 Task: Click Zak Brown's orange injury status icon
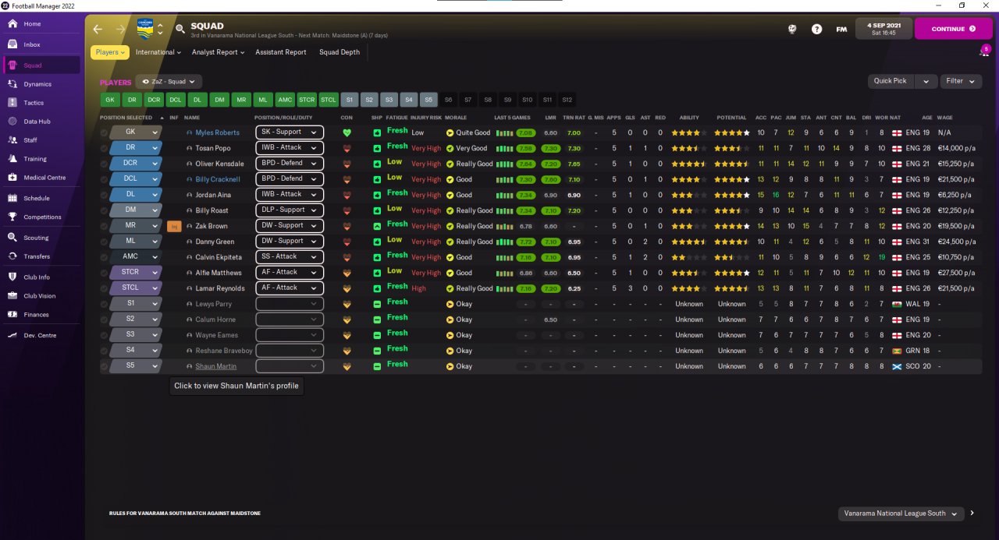tap(175, 226)
